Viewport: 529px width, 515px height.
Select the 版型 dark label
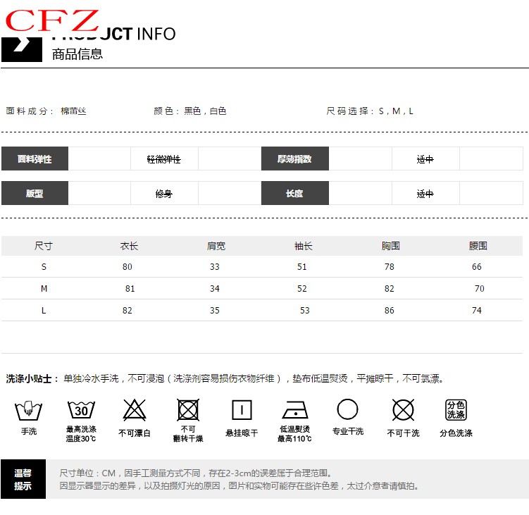35,194
